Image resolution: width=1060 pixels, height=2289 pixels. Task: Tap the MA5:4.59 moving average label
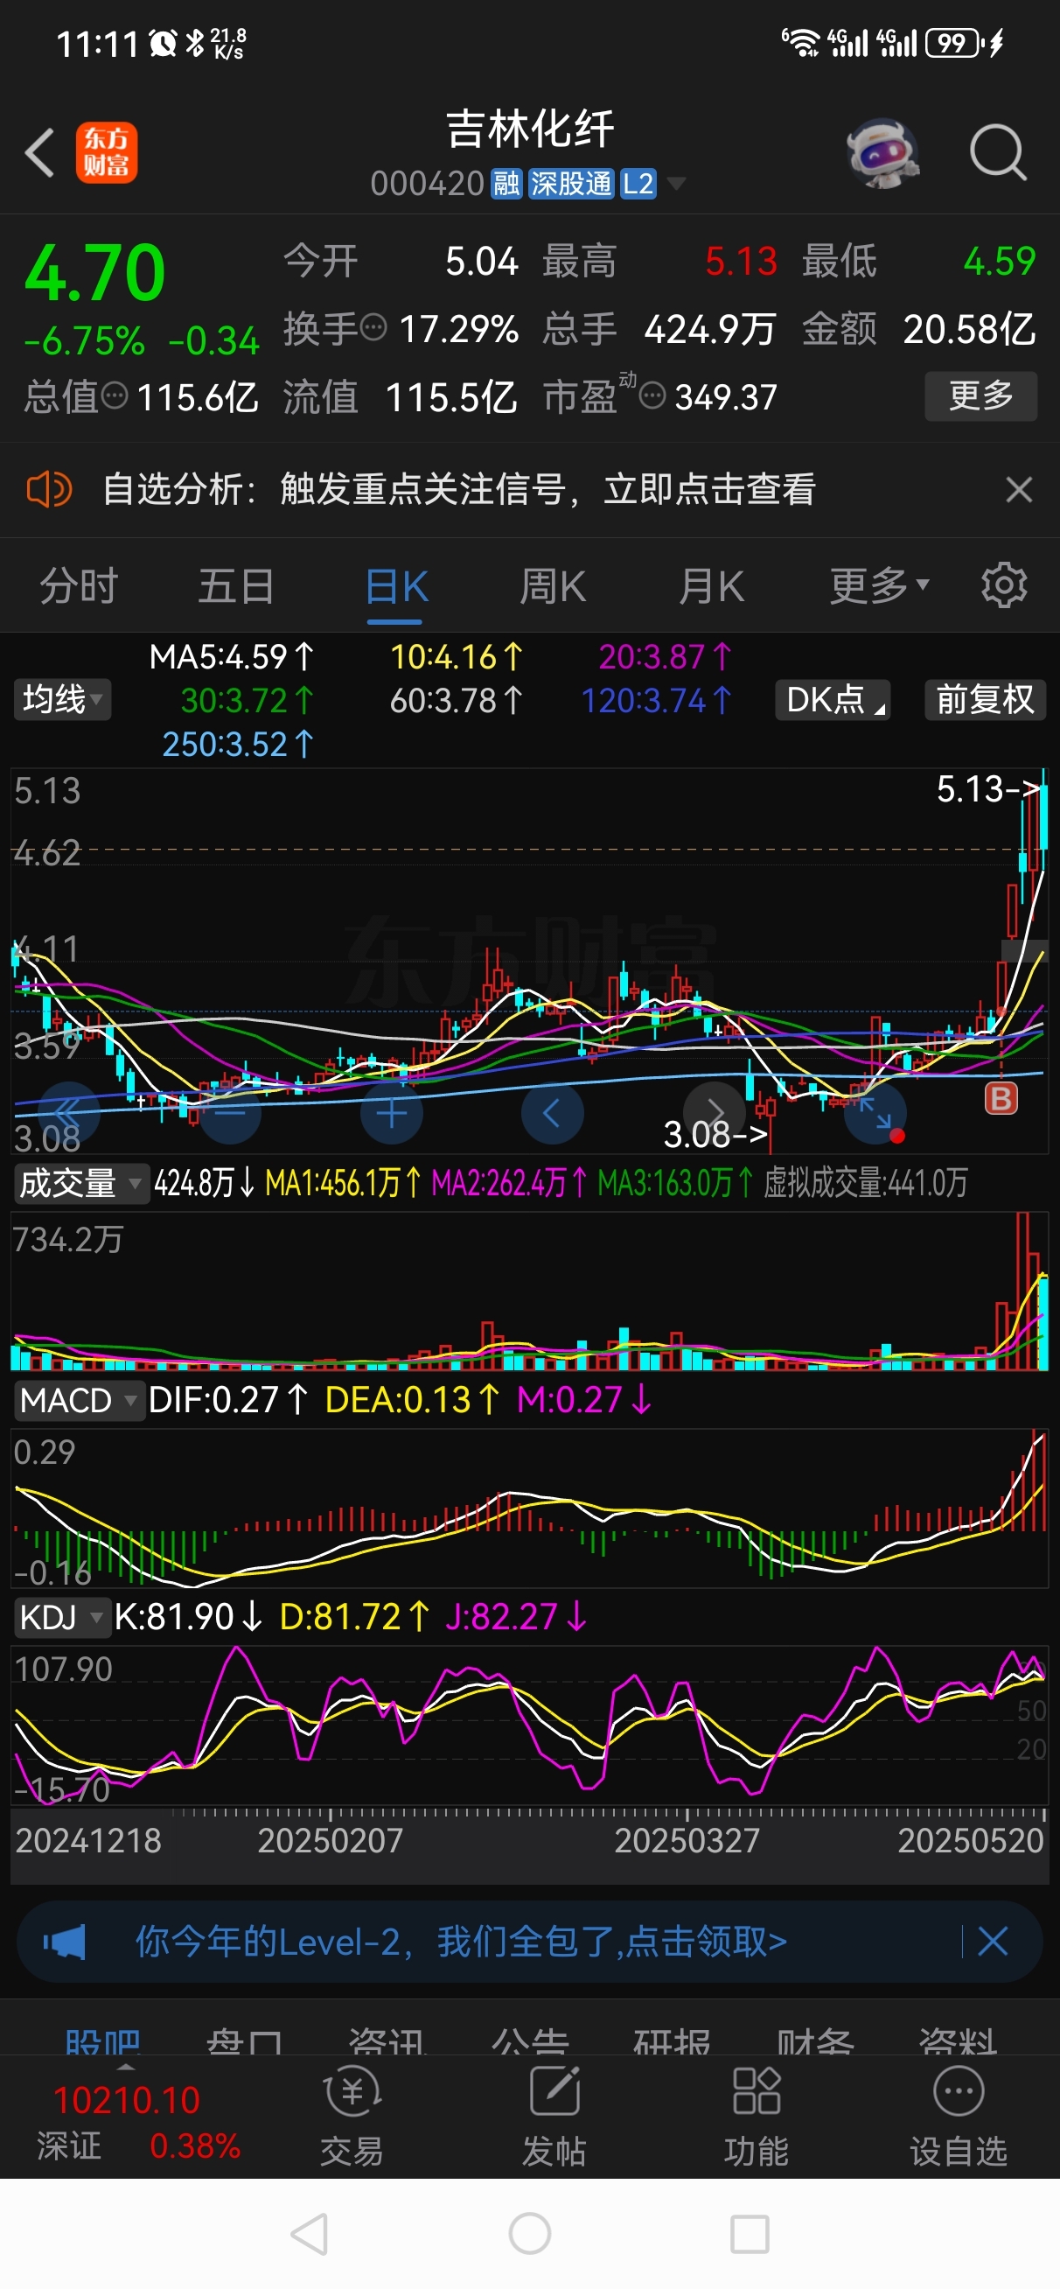click(x=231, y=656)
